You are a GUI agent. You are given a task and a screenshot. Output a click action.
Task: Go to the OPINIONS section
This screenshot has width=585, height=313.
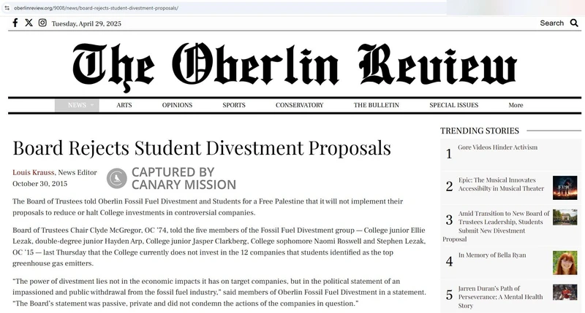click(x=177, y=105)
